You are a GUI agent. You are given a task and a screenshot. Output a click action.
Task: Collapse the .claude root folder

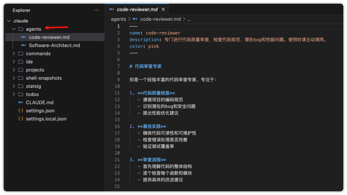point(9,21)
